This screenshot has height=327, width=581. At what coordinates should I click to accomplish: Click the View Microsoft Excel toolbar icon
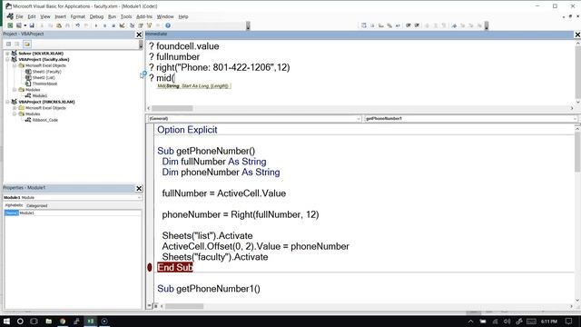coord(10,25)
